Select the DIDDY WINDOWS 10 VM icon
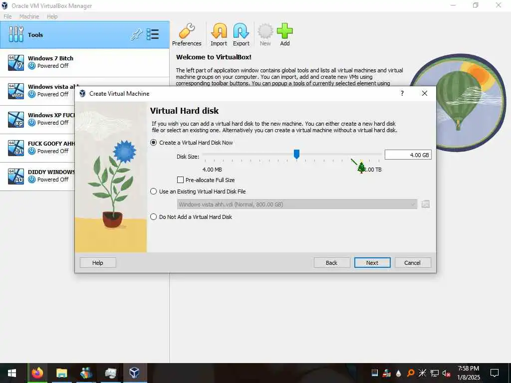 tap(16, 176)
